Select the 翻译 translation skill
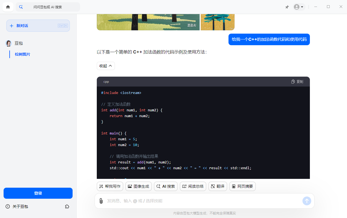Viewport: 347px width, 218px height. click(217, 186)
